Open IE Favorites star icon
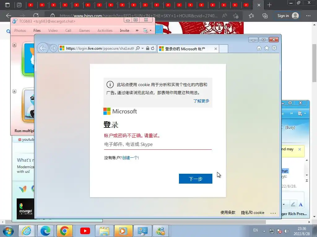The image size is (317, 237). [x=267, y=48]
